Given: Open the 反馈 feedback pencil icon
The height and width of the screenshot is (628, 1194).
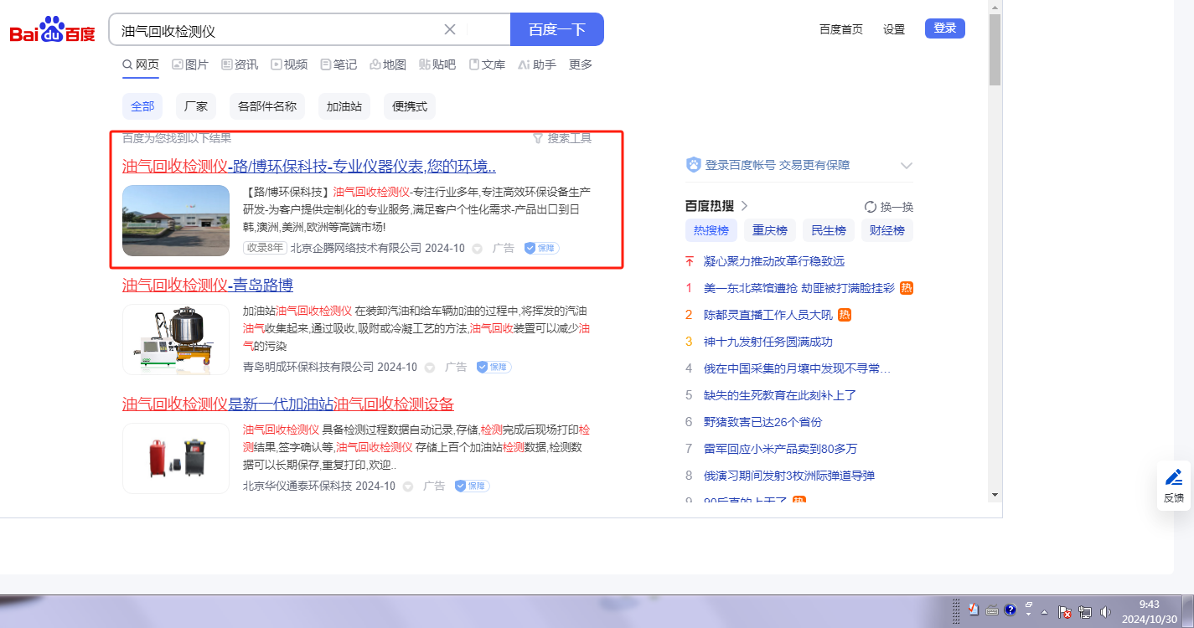Looking at the screenshot, I should pyautogui.click(x=1174, y=477).
